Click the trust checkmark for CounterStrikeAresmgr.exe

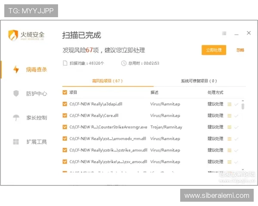[x=236, y=127]
